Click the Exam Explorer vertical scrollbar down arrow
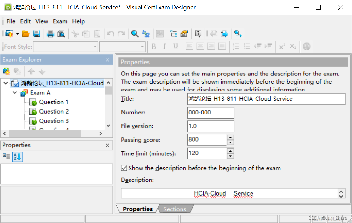Image resolution: width=352 pixels, height=223 pixels. pos(108,126)
